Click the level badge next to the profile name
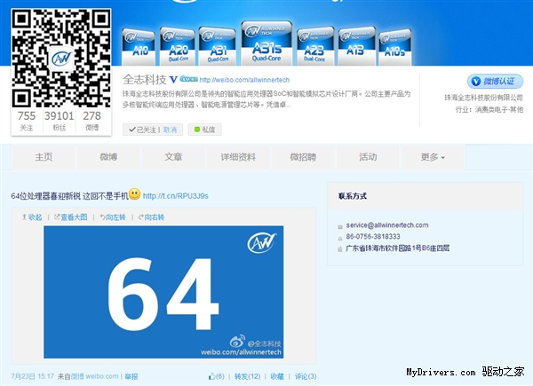Image resolution: width=533 pixels, height=386 pixels. pos(188,79)
